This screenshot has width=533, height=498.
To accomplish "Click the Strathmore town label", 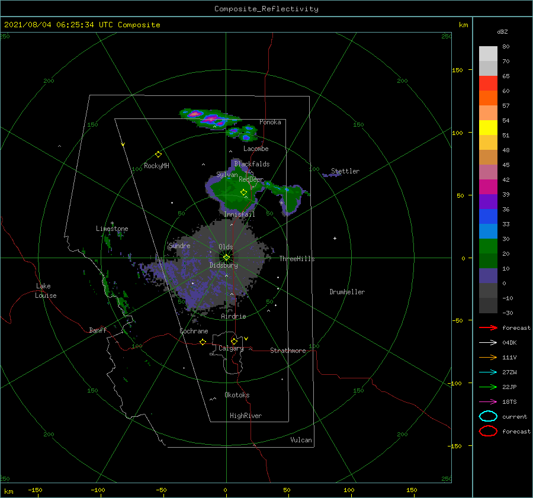I will (288, 351).
